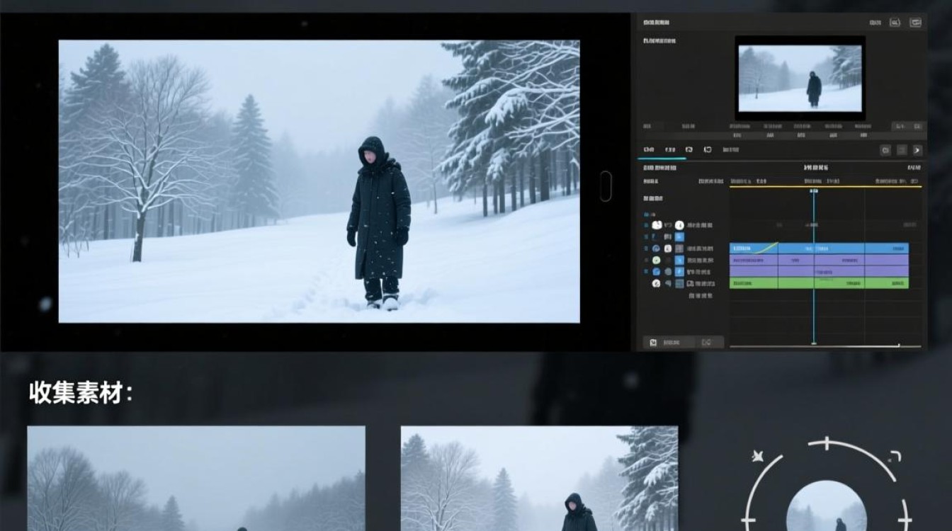
Task: Select the small preview thumbnail in the editor panel
Action: click(800, 78)
